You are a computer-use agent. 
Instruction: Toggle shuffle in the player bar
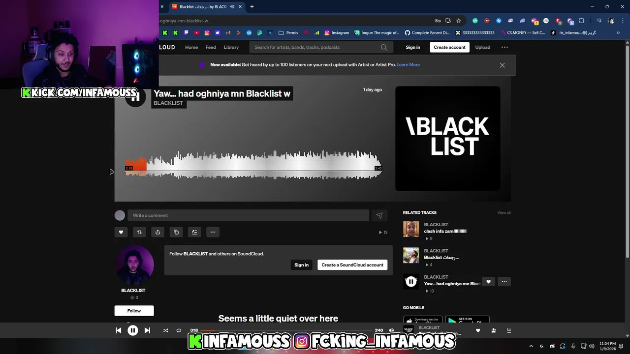166,330
